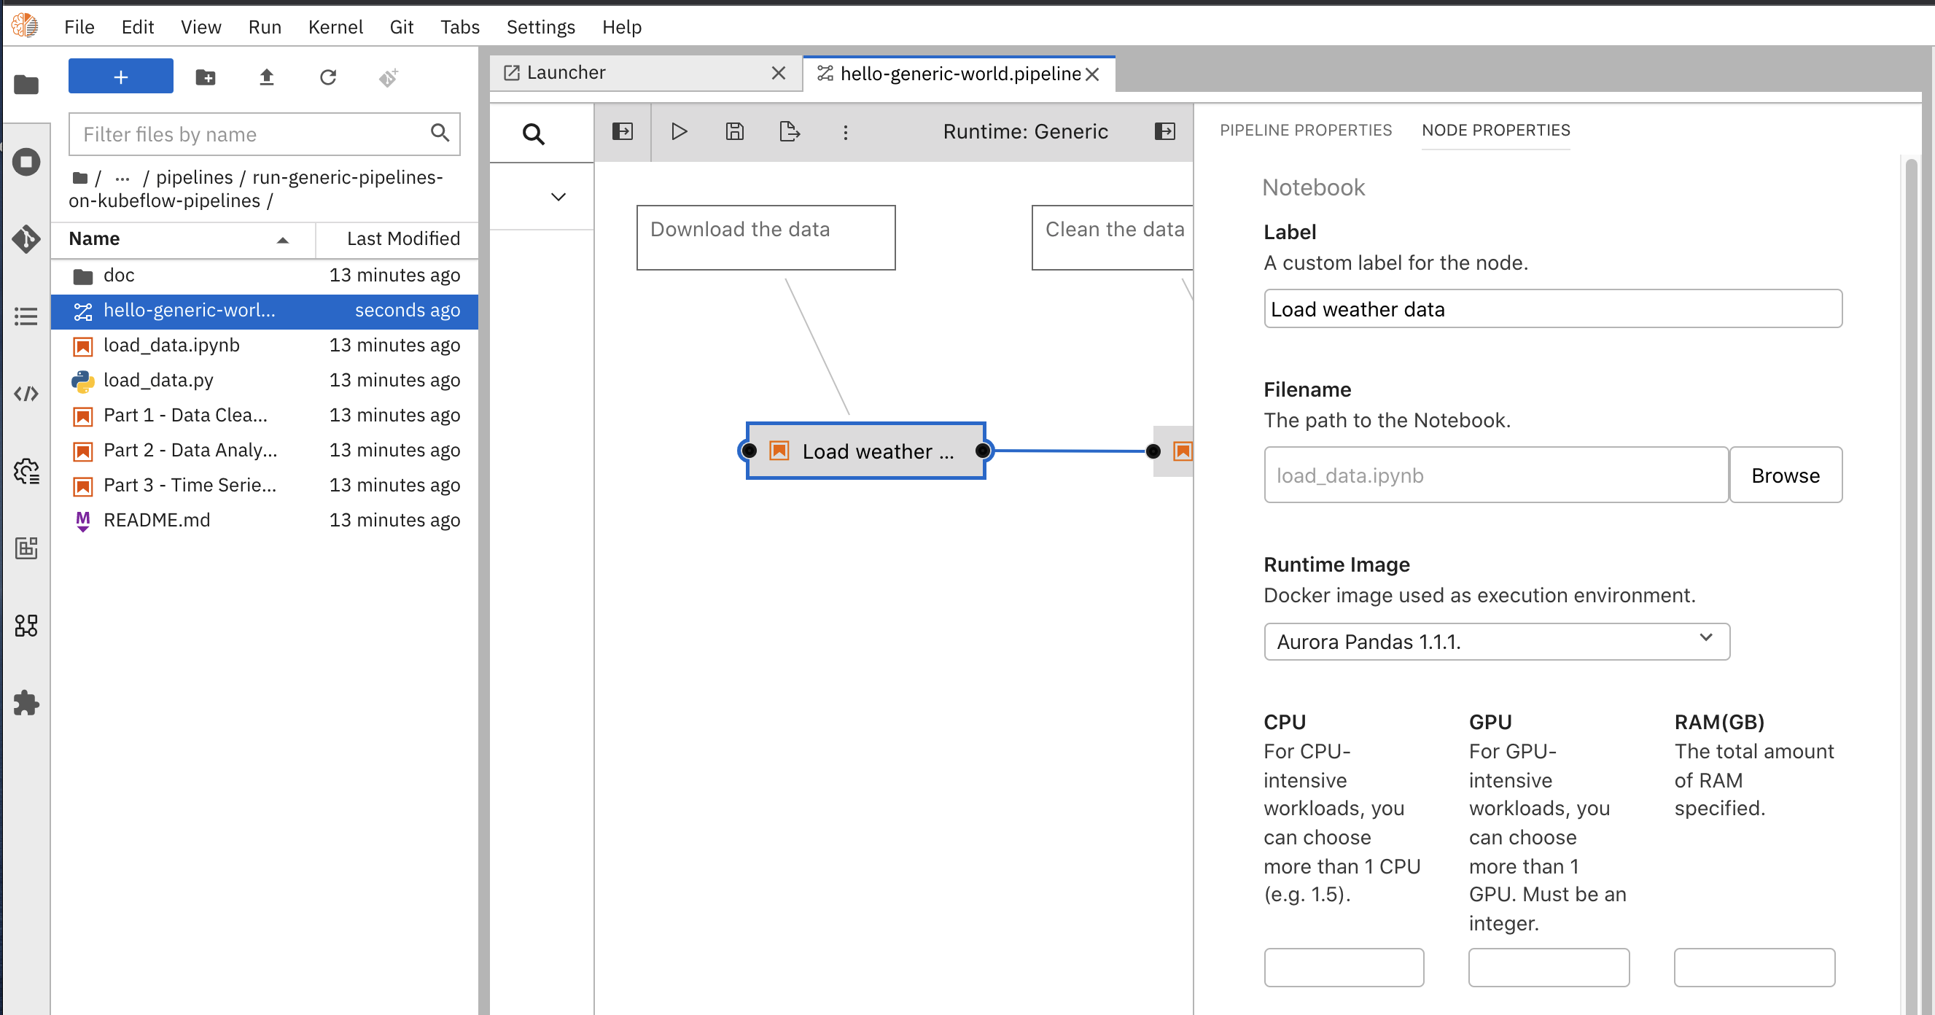Image resolution: width=1935 pixels, height=1015 pixels.
Task: Open the Running Terminals and Kernels panel
Action: 26,162
